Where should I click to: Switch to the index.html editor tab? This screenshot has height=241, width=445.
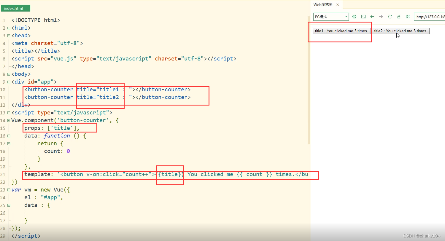[15, 8]
